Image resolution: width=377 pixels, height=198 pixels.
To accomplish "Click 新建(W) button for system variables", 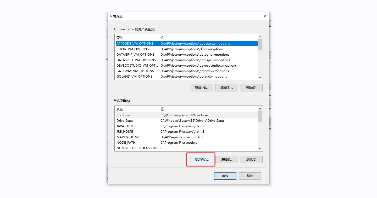I will point(201,160).
